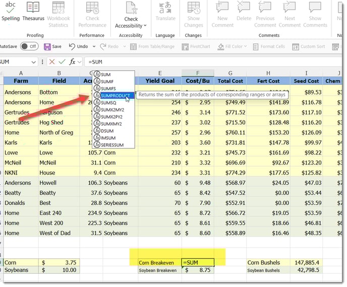Select SUMX2PY2 from the function list
347x287 pixels.
[x=113, y=117]
